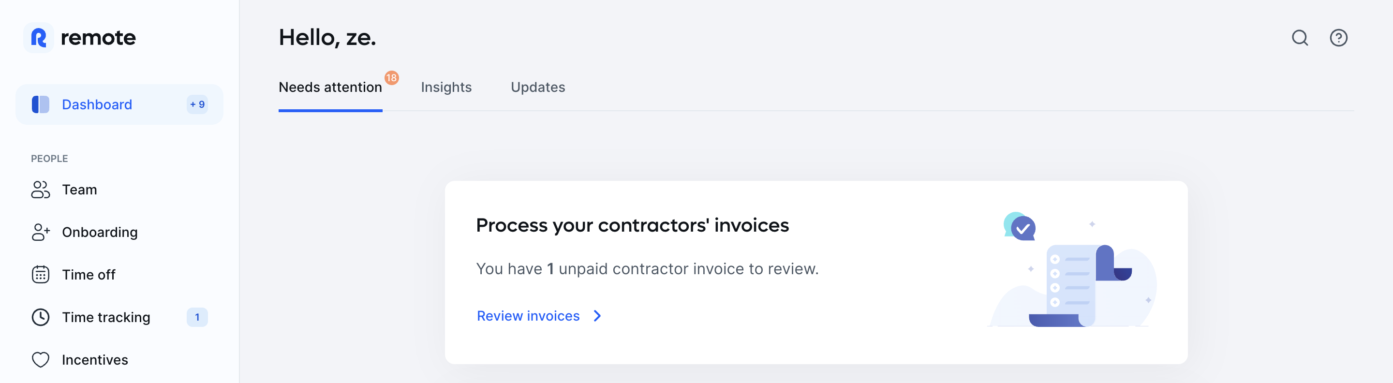Click the Review invoices link
The image size is (1393, 383).
pyautogui.click(x=528, y=316)
